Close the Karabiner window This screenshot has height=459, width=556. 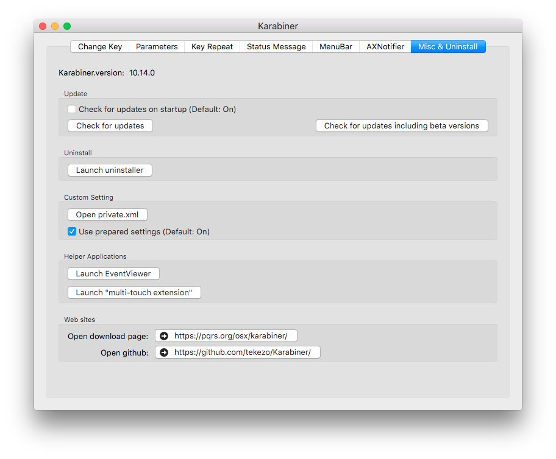(x=43, y=26)
